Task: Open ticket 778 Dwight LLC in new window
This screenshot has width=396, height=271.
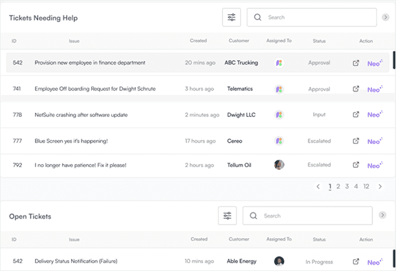Action: (x=356, y=114)
